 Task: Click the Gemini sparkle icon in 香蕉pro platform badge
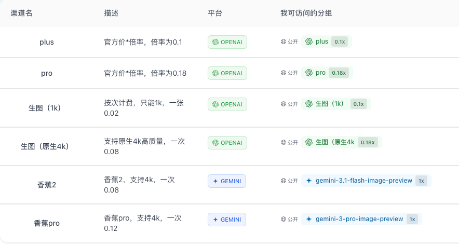click(x=215, y=220)
